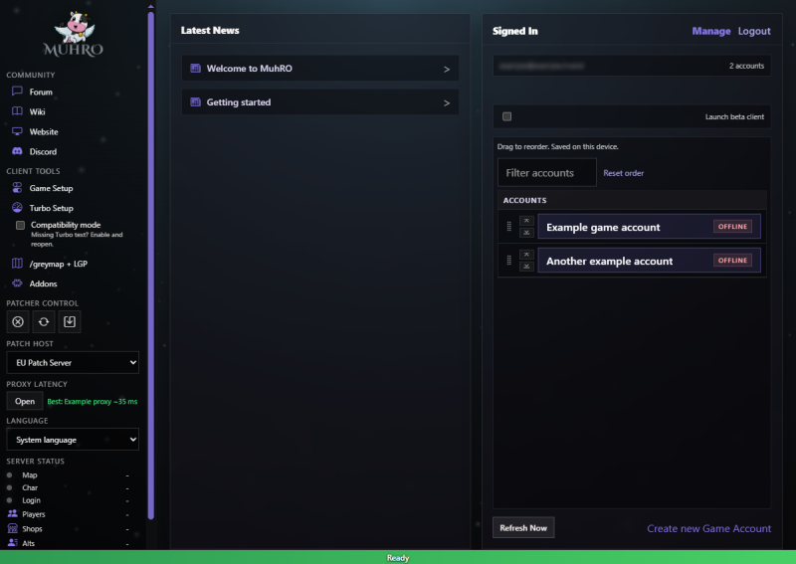
Task: Open the Language dropdown
Action: 73,440
